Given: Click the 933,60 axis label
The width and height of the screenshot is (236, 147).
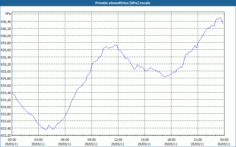Looking at the screenshot, I should coord(6,121).
